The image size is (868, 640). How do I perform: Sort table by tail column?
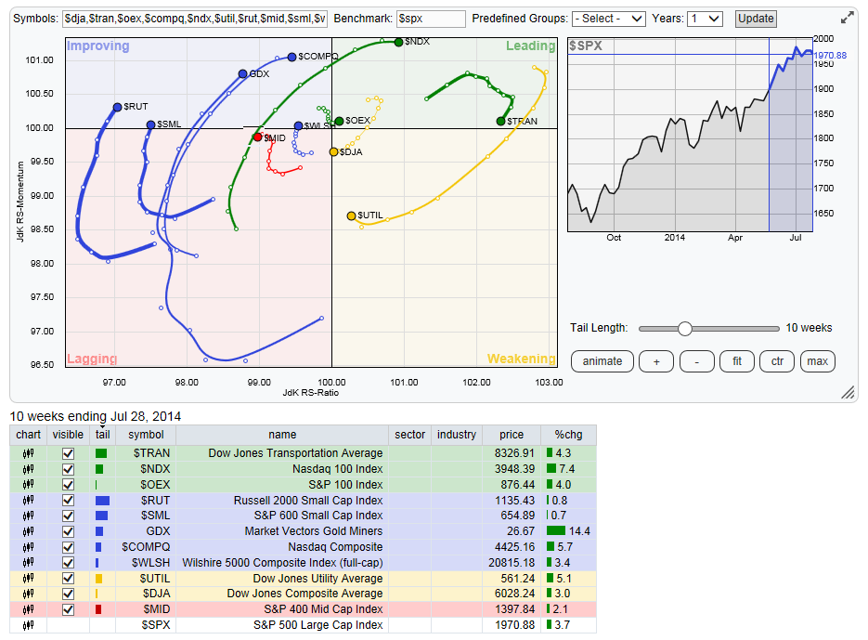(x=102, y=435)
